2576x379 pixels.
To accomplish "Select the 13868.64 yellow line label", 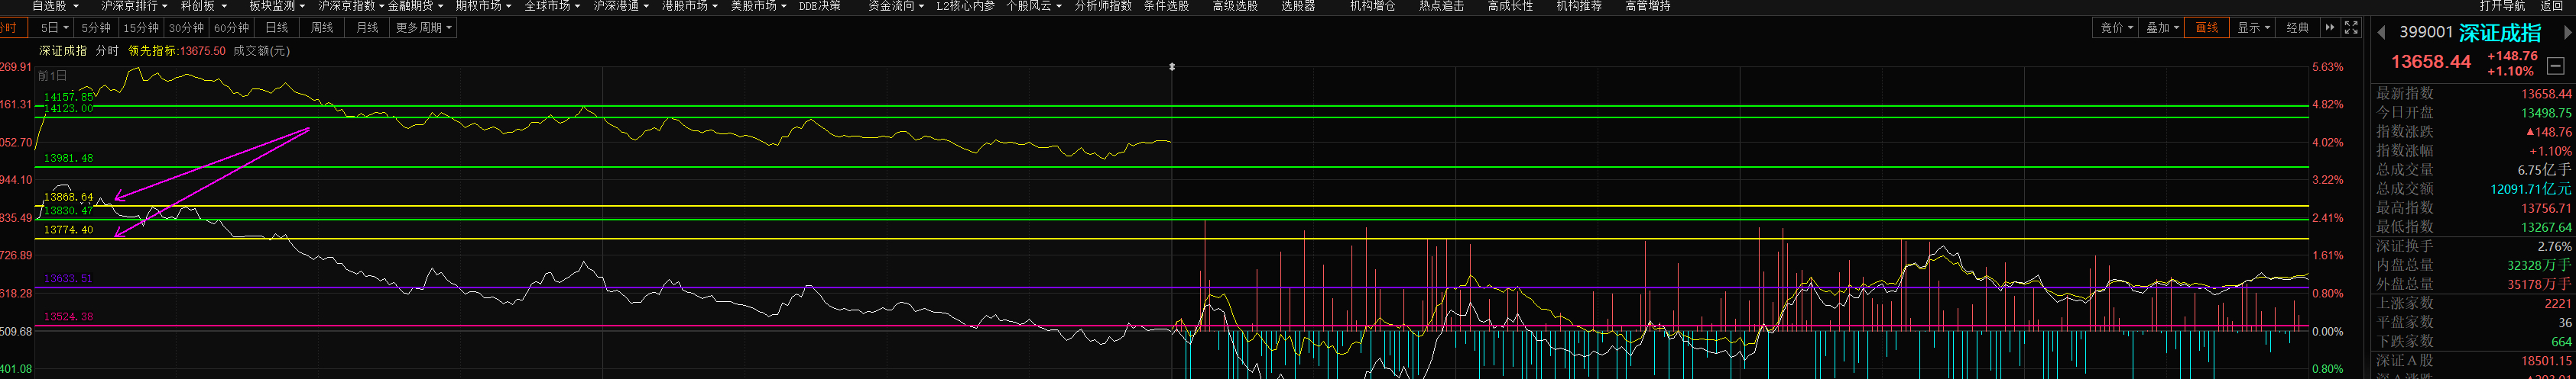I will [x=68, y=198].
